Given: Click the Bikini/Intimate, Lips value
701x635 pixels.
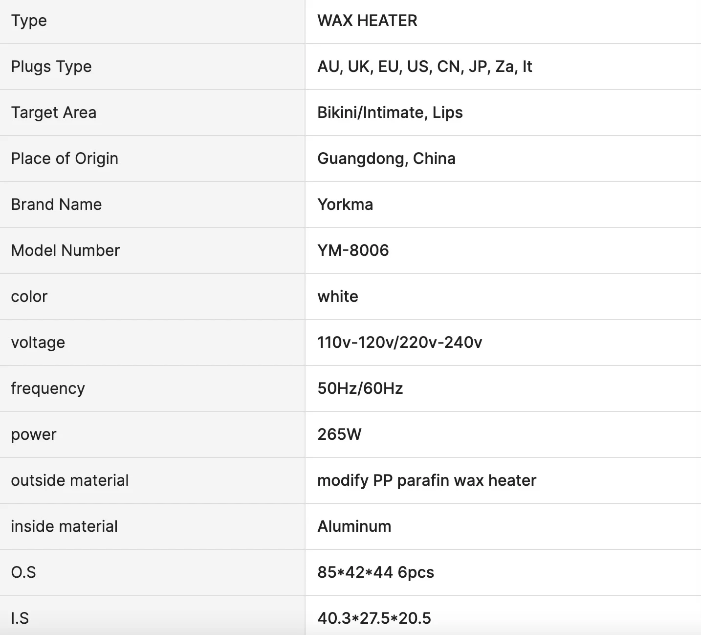Looking at the screenshot, I should pyautogui.click(x=390, y=113).
